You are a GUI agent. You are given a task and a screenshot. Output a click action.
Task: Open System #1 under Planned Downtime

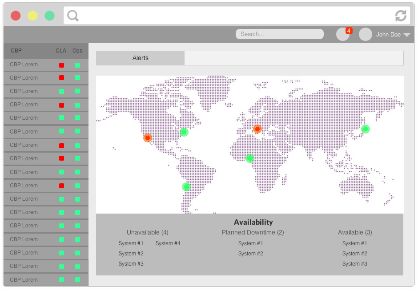251,243
